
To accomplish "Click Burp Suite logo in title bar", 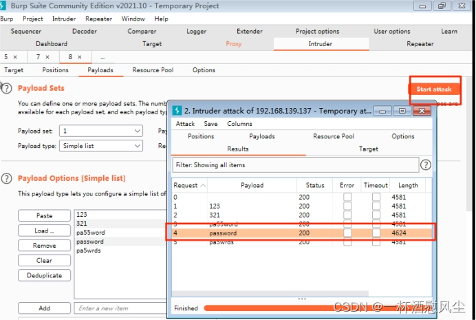I will [3, 6].
